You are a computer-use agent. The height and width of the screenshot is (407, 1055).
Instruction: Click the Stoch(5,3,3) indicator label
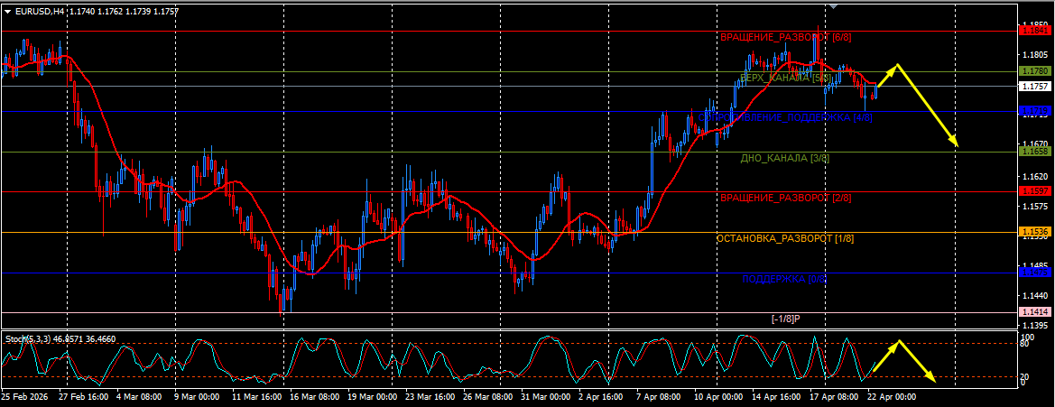(27, 338)
